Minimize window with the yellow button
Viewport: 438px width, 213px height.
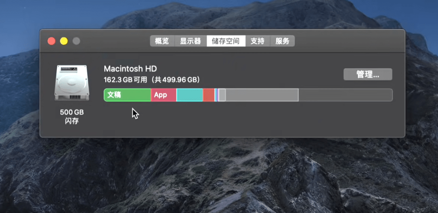point(64,41)
